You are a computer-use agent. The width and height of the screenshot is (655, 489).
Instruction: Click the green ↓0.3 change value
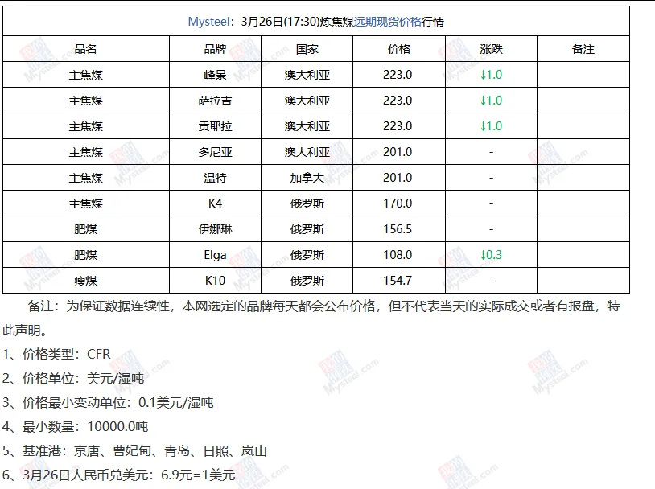click(491, 254)
